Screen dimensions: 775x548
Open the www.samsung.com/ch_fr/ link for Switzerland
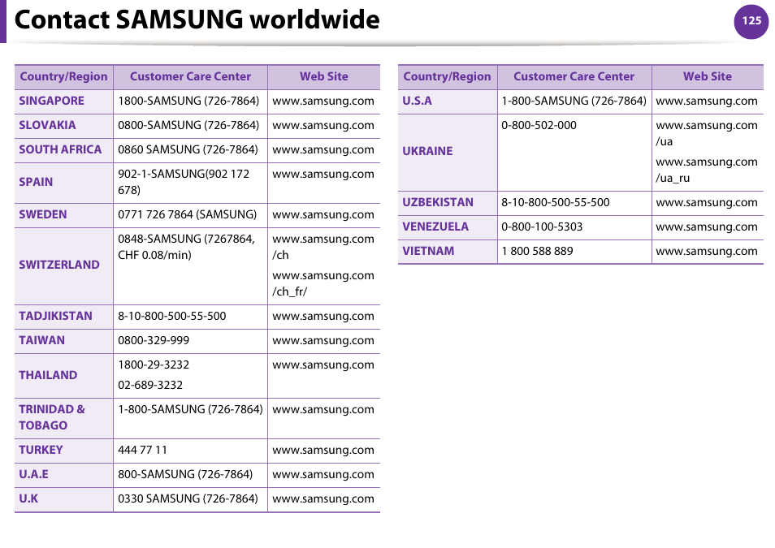point(323,283)
